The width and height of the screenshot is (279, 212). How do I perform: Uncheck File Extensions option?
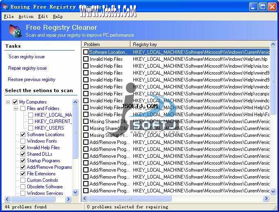(23, 174)
